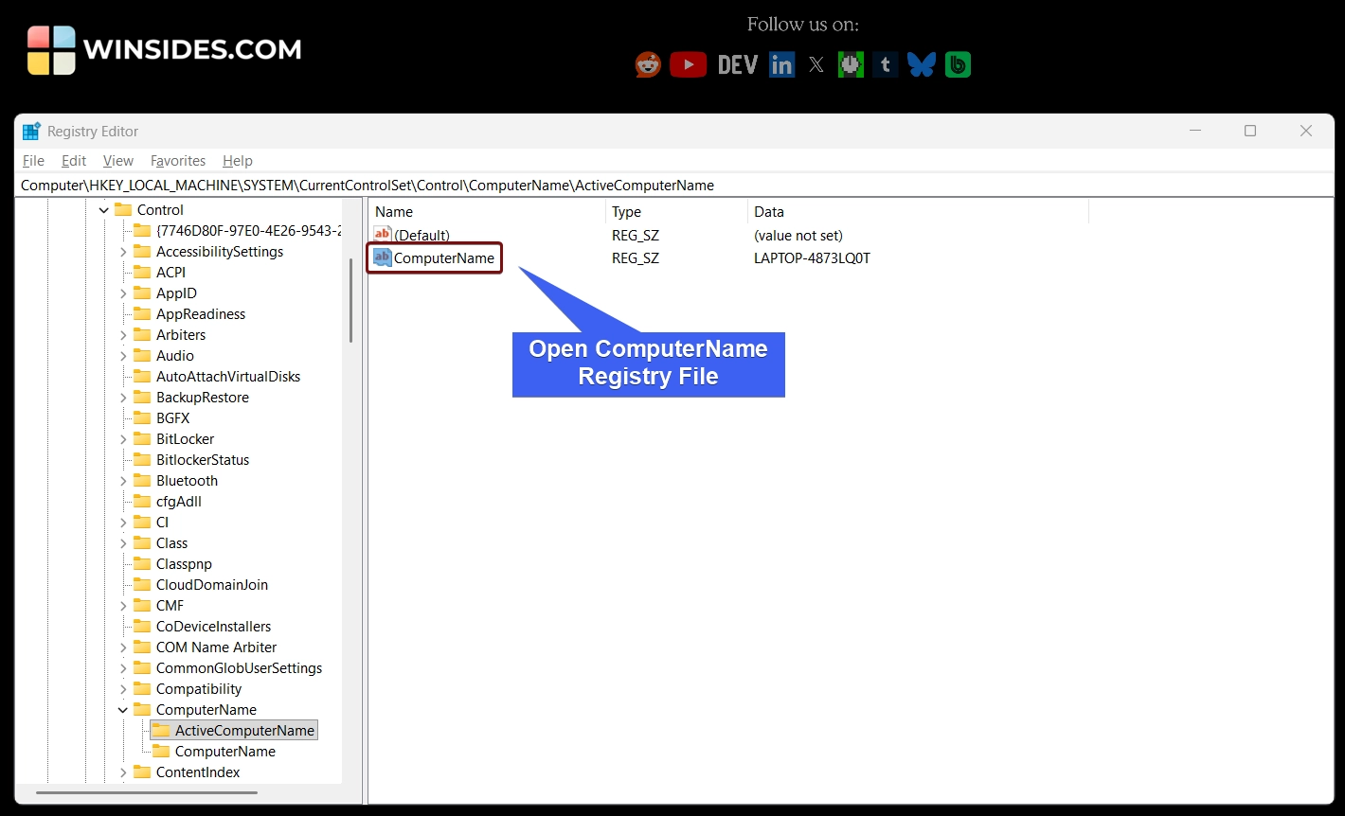1345x816 pixels.
Task: Open the LinkedIn icon
Action: (781, 64)
